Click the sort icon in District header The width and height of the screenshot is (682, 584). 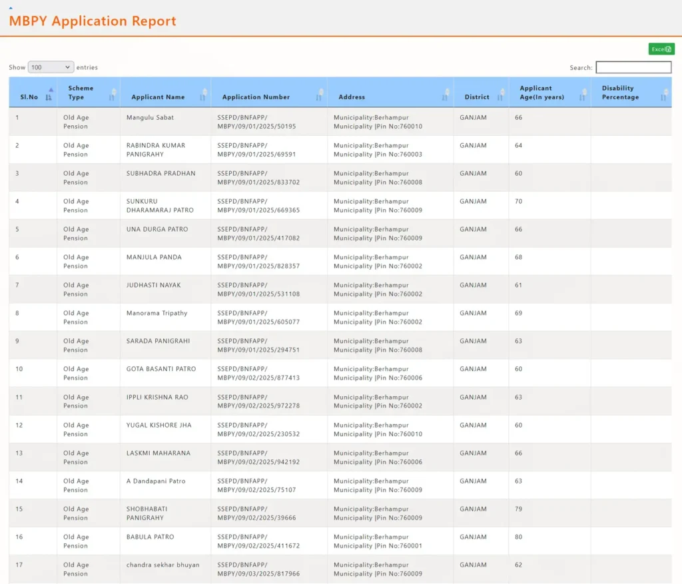click(501, 95)
